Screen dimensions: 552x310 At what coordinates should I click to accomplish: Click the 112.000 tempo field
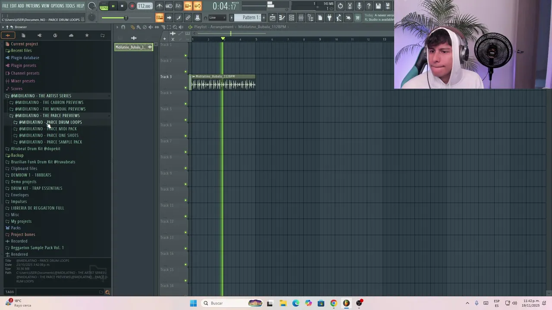coord(144,6)
